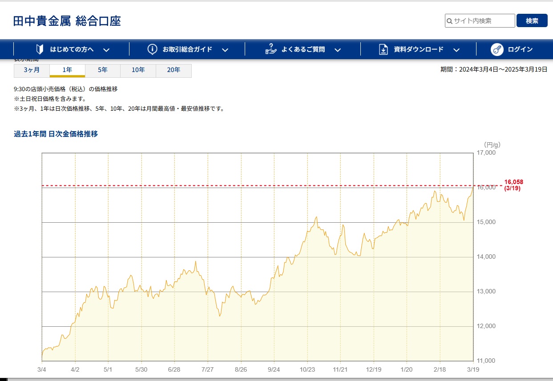Screen dimensions: 553x381
Task: Click the 10/23 date label on x-axis
Action: (x=307, y=369)
